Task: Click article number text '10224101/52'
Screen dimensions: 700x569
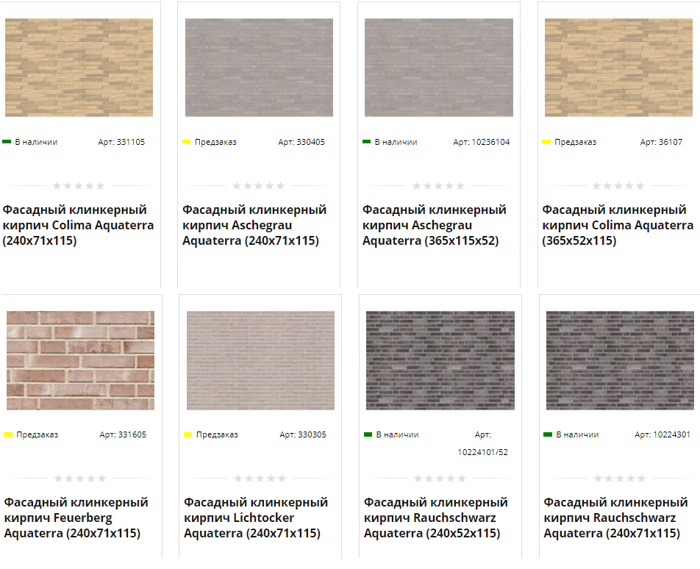Action: tap(482, 452)
